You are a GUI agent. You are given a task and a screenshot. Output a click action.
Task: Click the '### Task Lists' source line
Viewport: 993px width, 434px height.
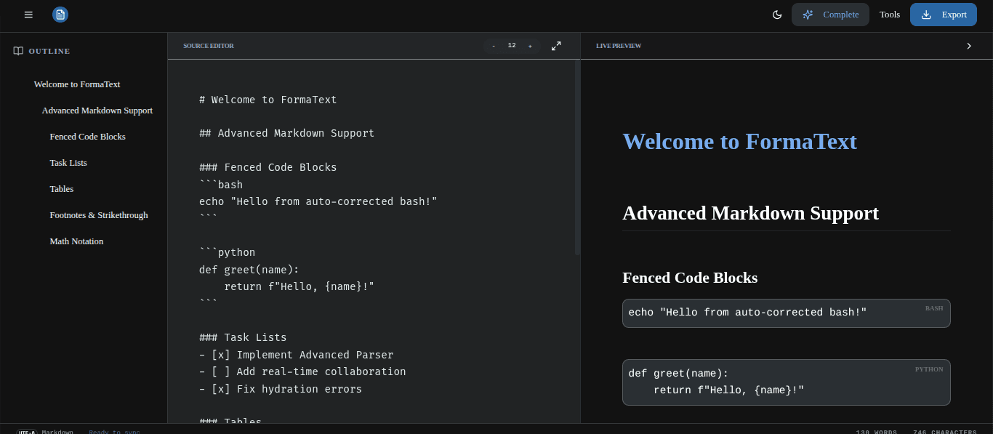coord(243,337)
